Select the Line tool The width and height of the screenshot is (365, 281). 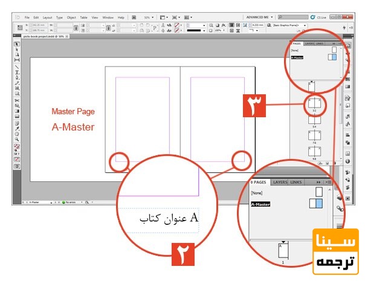17,67
